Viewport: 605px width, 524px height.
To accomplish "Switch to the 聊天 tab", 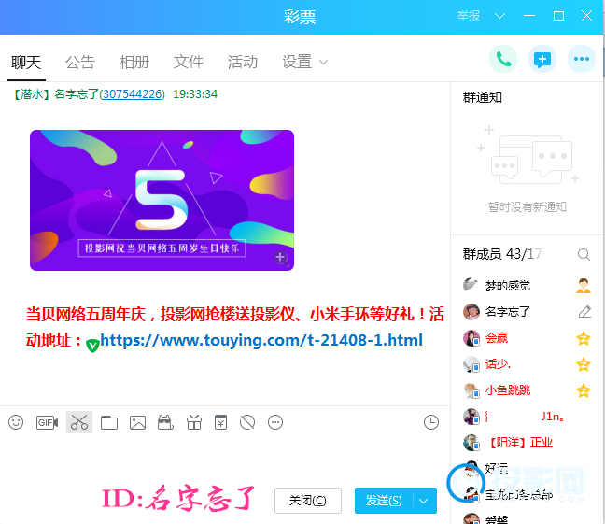I will tap(26, 63).
